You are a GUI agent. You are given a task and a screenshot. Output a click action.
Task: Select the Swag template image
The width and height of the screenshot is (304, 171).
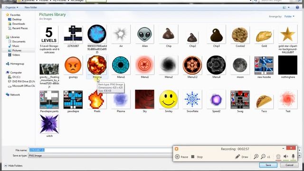[x=240, y=100]
